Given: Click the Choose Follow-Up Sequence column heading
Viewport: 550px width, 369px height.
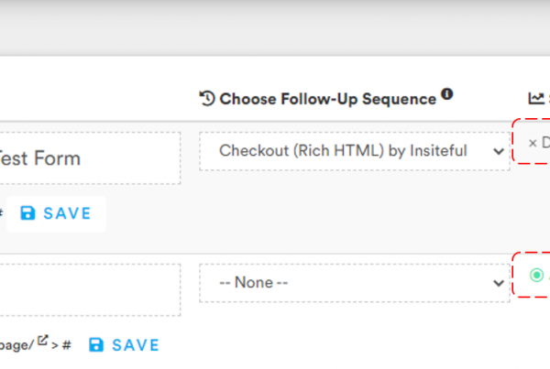Looking at the screenshot, I should coord(327,98).
